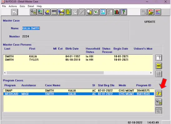Viewport: 171px width, 124px height.
Task: Click the yellow P program case button
Action: [x=159, y=93]
